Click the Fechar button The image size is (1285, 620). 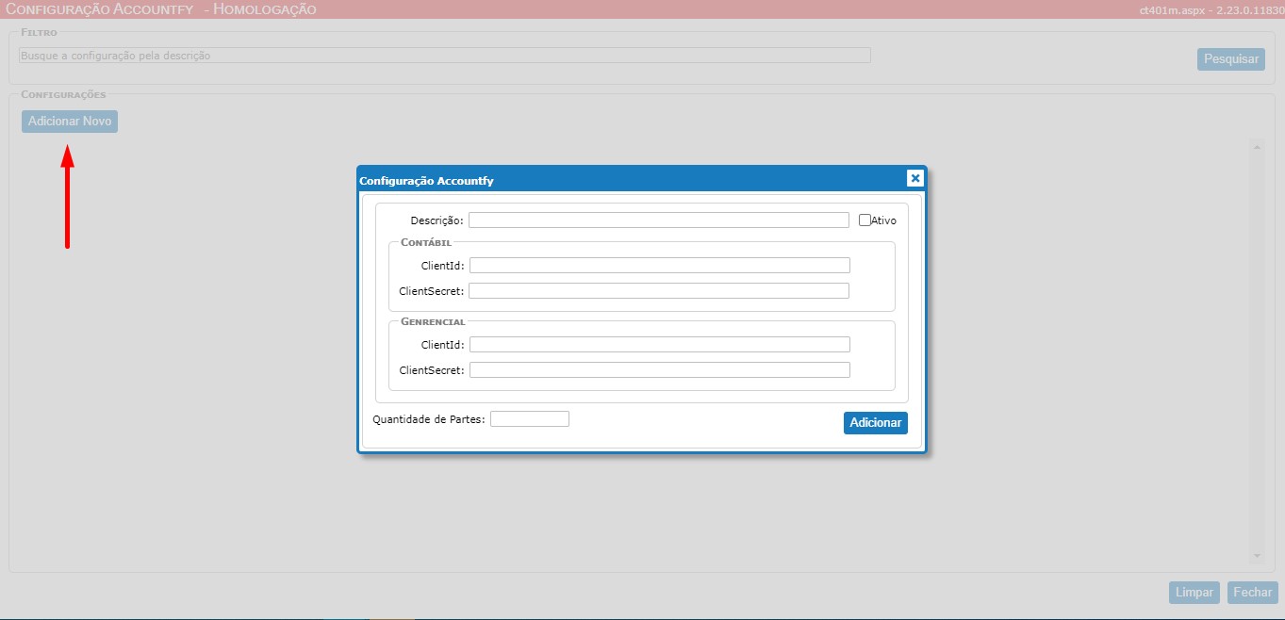pyautogui.click(x=1253, y=593)
